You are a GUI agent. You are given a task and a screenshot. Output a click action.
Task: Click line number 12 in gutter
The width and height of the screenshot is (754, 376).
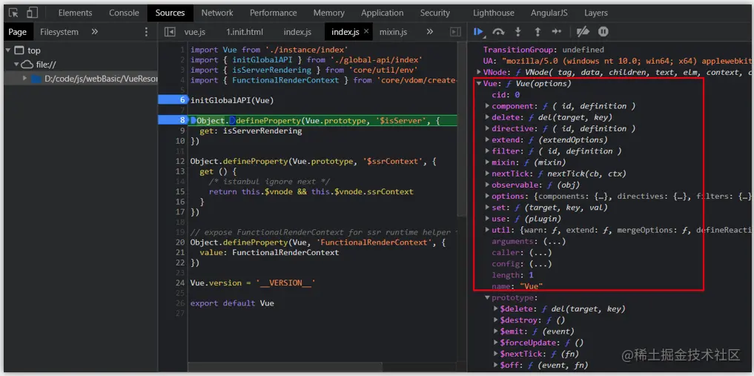(180, 161)
